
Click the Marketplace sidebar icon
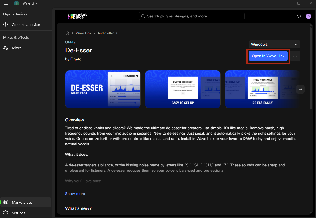tap(6, 202)
